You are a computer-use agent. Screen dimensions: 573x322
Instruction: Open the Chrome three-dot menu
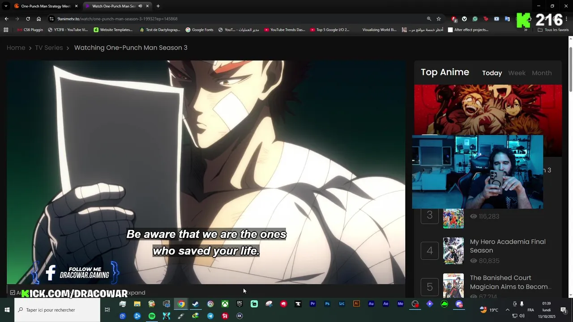click(567, 19)
